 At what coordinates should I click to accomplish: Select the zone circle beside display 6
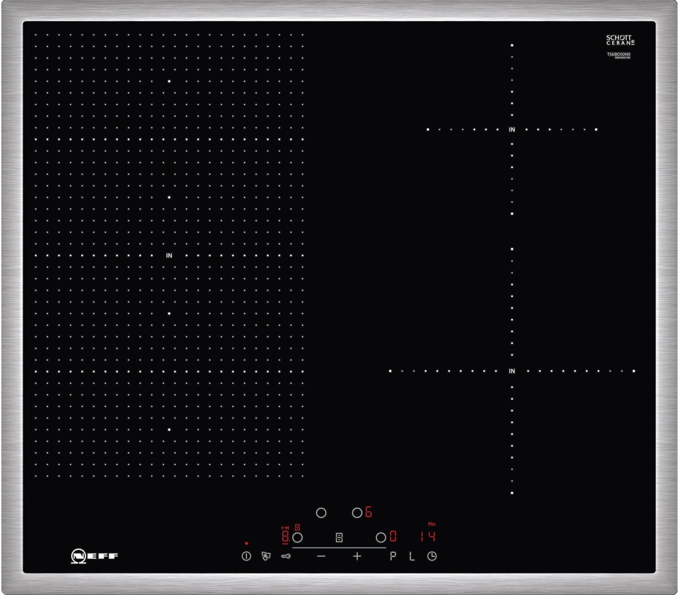[357, 513]
